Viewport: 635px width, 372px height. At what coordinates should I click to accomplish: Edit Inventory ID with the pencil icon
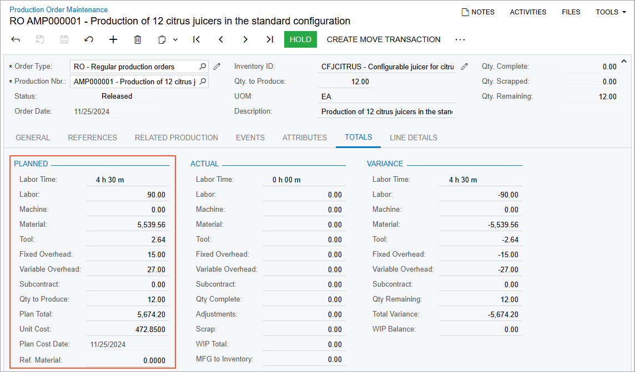pyautogui.click(x=464, y=67)
